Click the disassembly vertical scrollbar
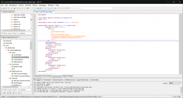The height and width of the screenshot is (98, 183). pos(180,44)
